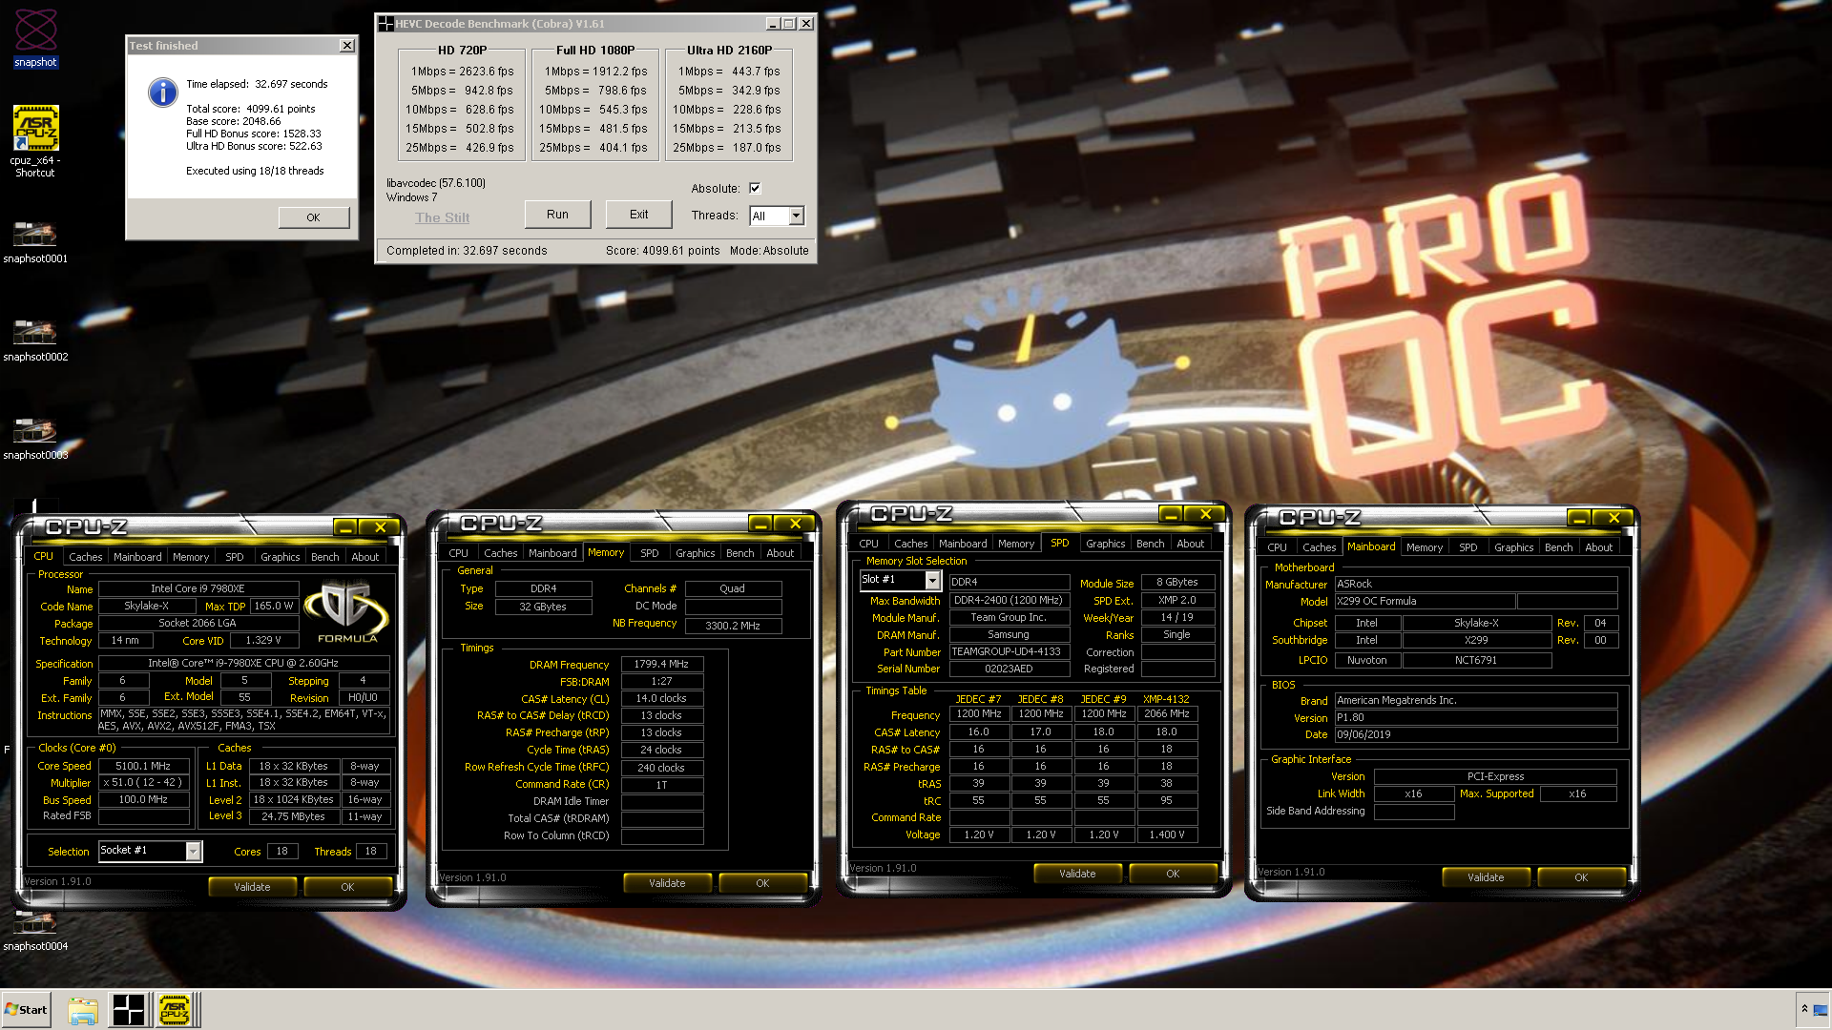Open CPU tab in SPD window
The width and height of the screenshot is (1832, 1030).
tap(868, 544)
